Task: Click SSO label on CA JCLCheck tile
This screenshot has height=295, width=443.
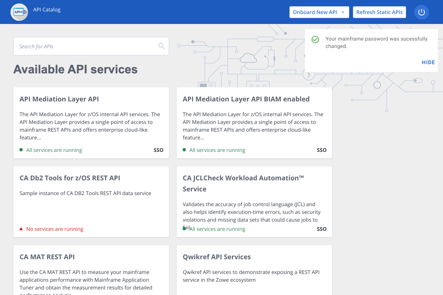Action: 322,229
